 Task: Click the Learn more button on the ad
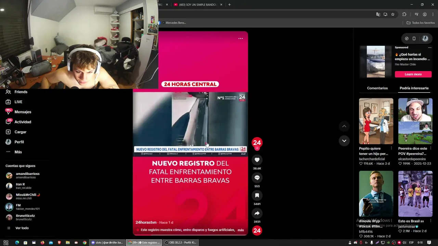tap(413, 74)
